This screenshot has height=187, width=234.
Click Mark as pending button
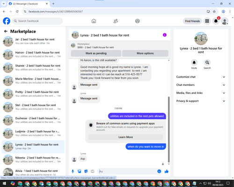click(x=96, y=53)
